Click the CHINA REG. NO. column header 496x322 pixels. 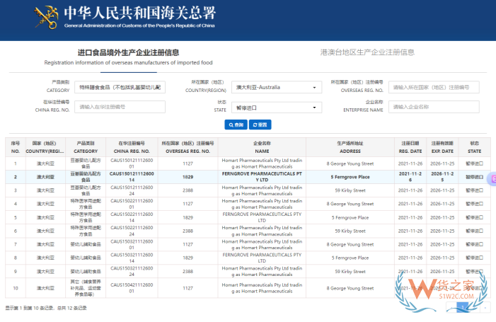click(132, 147)
